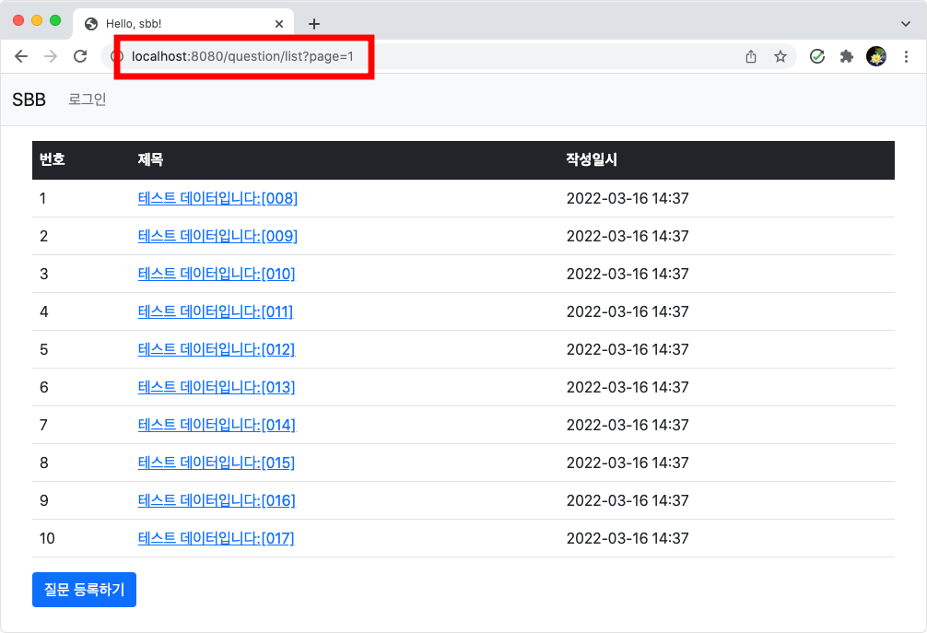Screen dimensions: 927x633
Task: Click the 제목 column header
Action: tap(150, 159)
